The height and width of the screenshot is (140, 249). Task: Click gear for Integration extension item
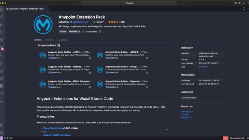[x=147, y=73]
